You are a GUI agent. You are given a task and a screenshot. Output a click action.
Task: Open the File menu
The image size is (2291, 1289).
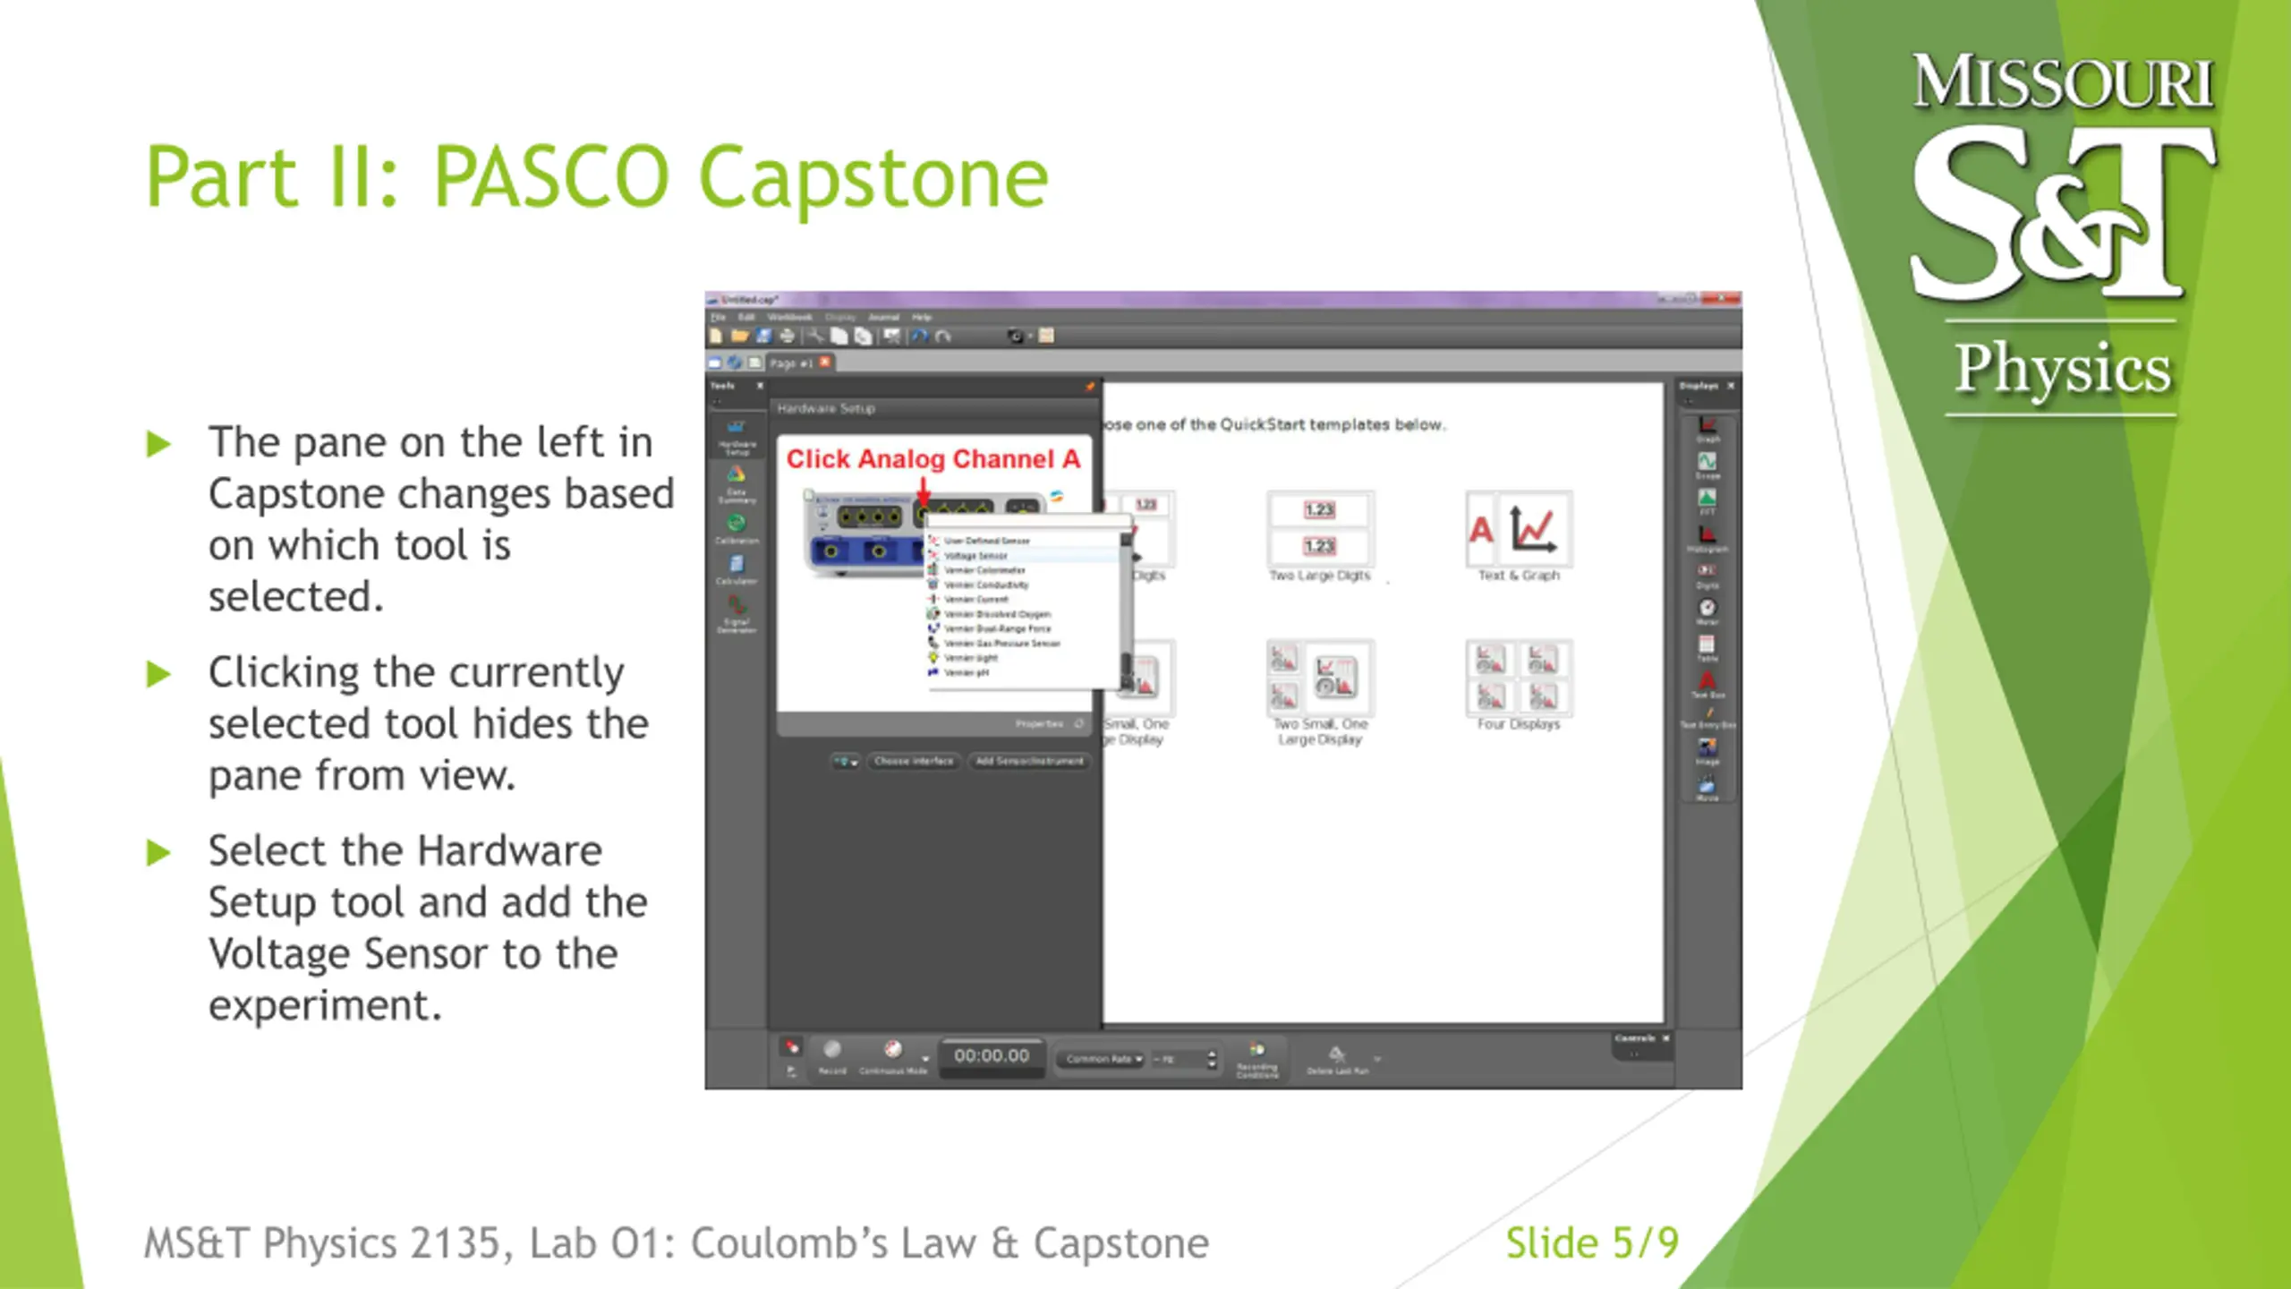[718, 317]
